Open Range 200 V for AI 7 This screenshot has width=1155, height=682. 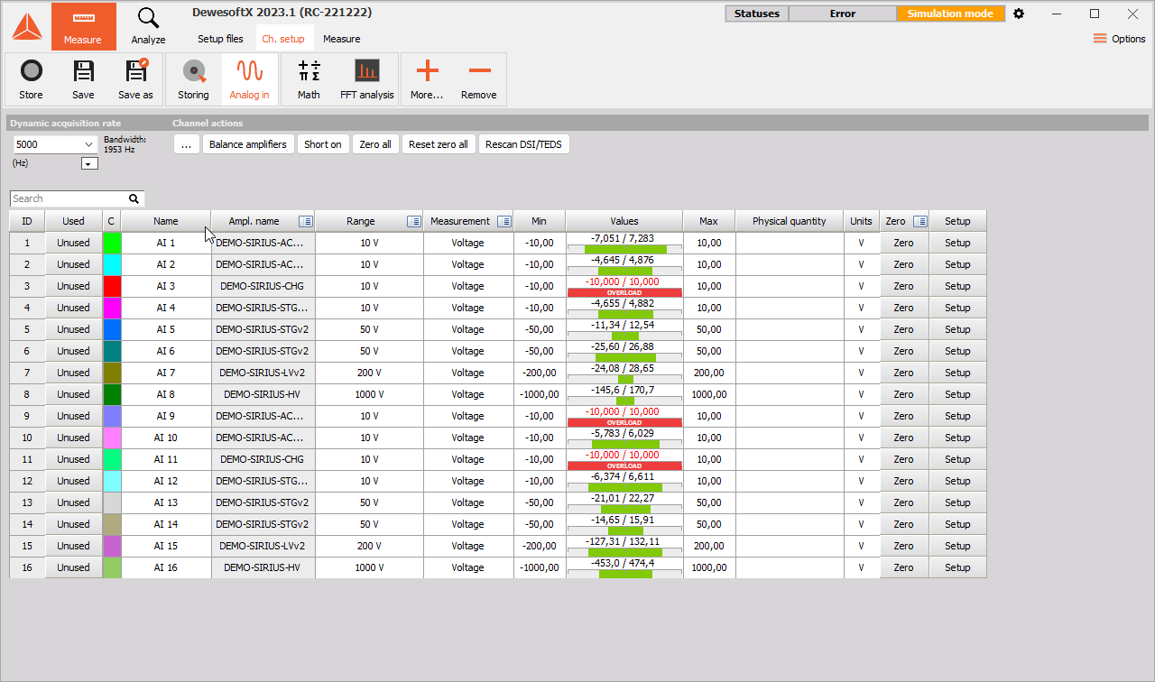(x=369, y=373)
